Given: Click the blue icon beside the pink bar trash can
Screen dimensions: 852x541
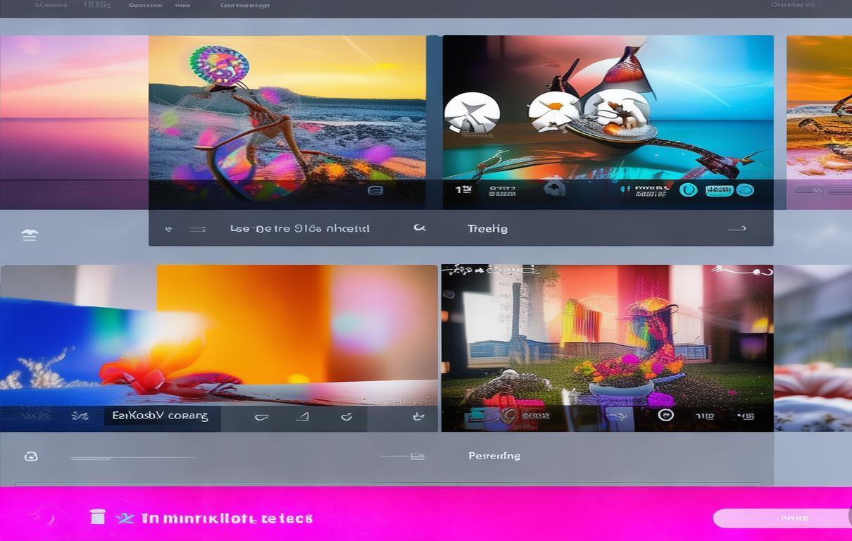Looking at the screenshot, I should 125,518.
